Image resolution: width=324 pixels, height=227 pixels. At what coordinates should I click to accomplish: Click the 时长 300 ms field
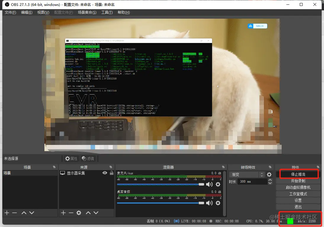coord(253,182)
